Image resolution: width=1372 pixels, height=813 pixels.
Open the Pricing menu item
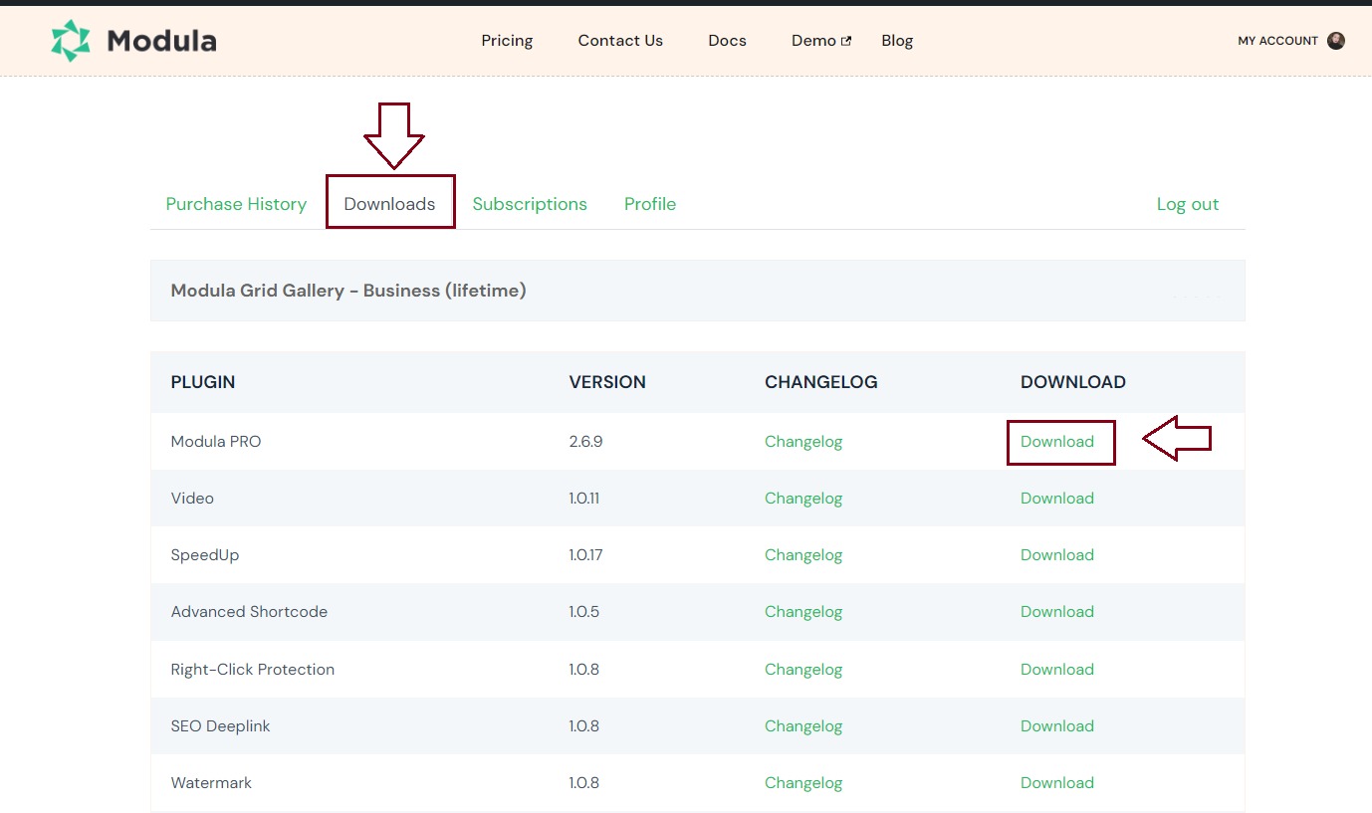tap(507, 41)
